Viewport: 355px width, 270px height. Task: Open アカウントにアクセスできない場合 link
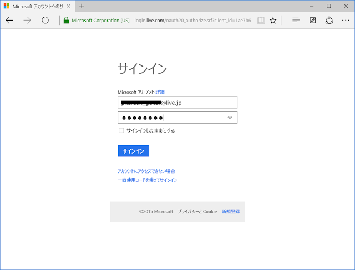146,171
